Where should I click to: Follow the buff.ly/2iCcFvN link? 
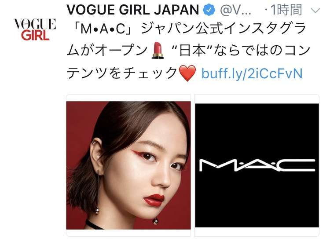coord(252,73)
